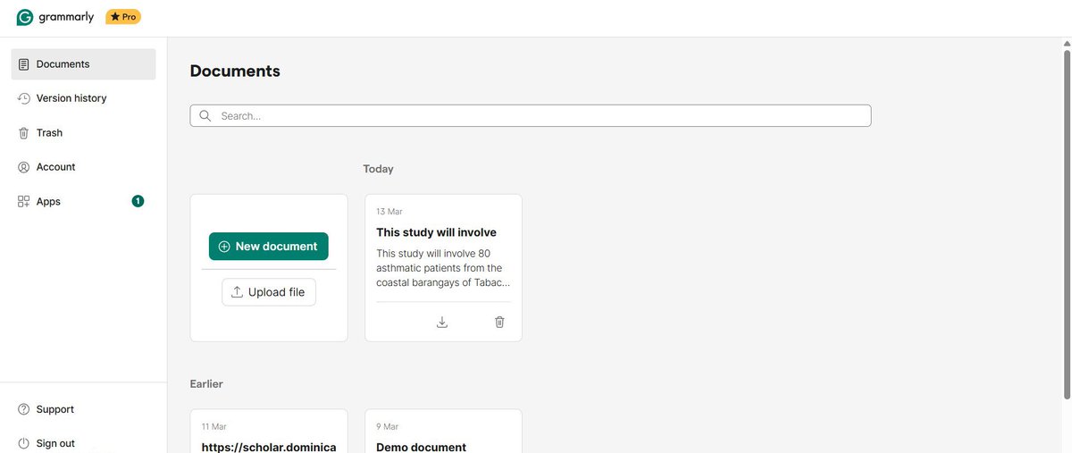Create a New document
The image size is (1072, 453).
(x=269, y=247)
